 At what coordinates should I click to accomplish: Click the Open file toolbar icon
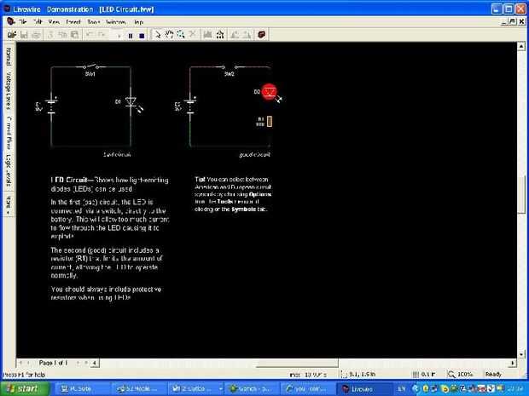coord(12,34)
